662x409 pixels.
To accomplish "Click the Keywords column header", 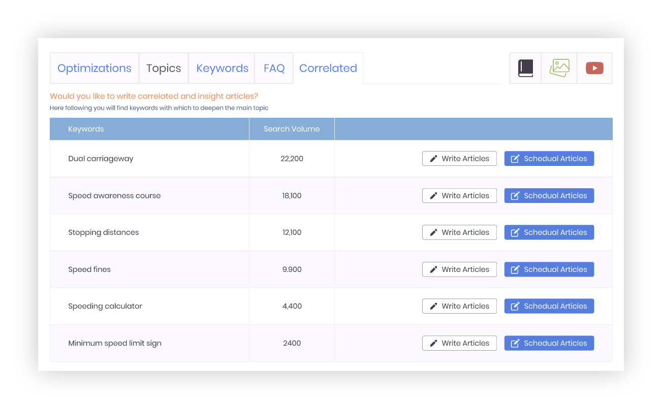I will point(86,128).
